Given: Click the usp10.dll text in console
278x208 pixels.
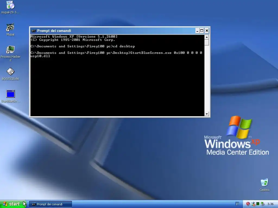Looking at the screenshot, I should (x=40, y=56).
